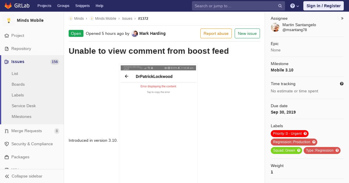Click assignee name Martin Santangelo
This screenshot has width=349, height=183.
pos(299,25)
